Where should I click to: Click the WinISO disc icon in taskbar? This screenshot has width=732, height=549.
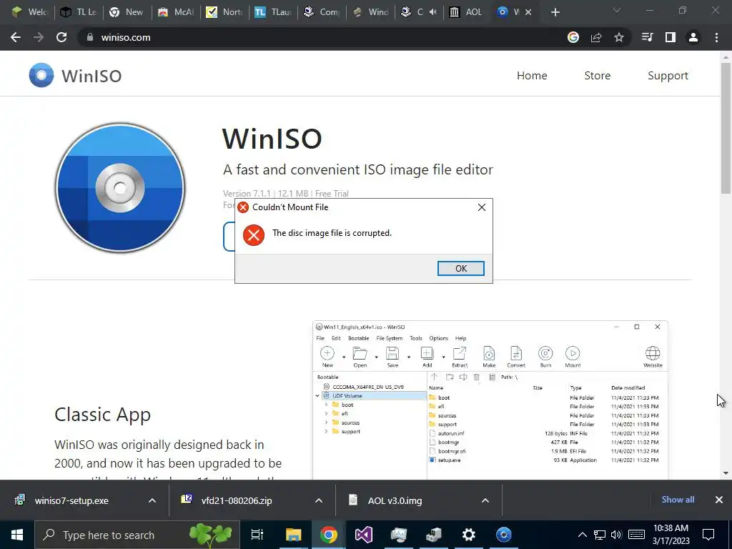503,535
